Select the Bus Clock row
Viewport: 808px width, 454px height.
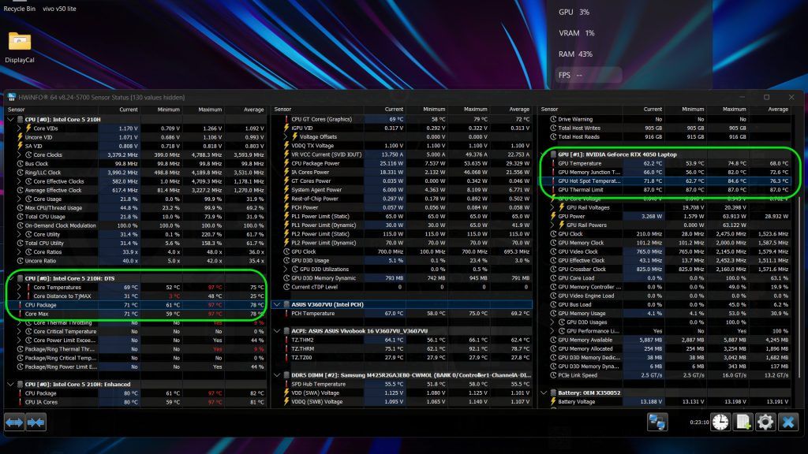pos(137,164)
